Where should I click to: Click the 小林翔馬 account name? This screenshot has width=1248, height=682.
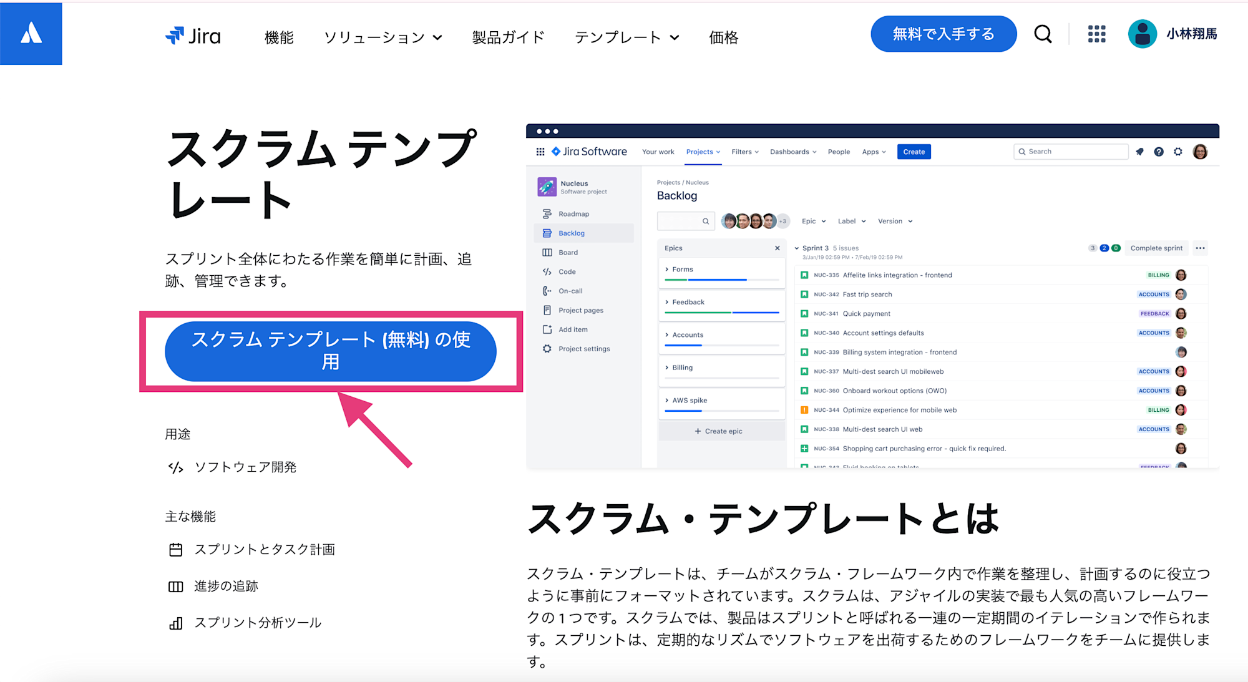click(x=1192, y=34)
